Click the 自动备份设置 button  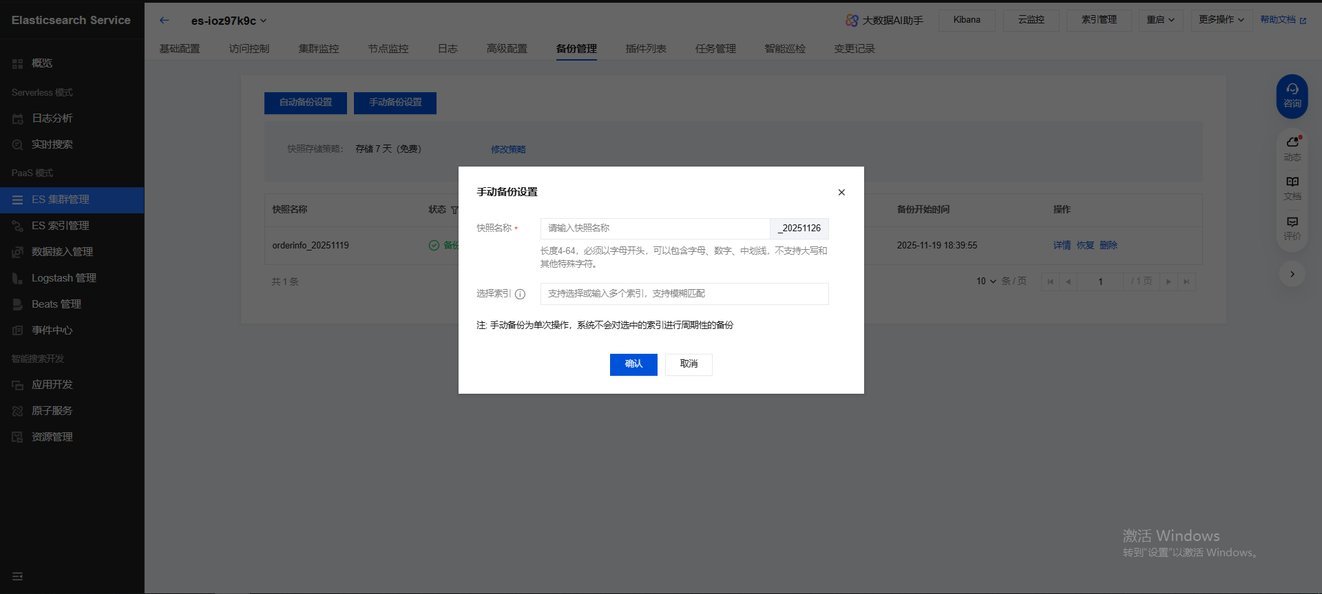(x=306, y=103)
